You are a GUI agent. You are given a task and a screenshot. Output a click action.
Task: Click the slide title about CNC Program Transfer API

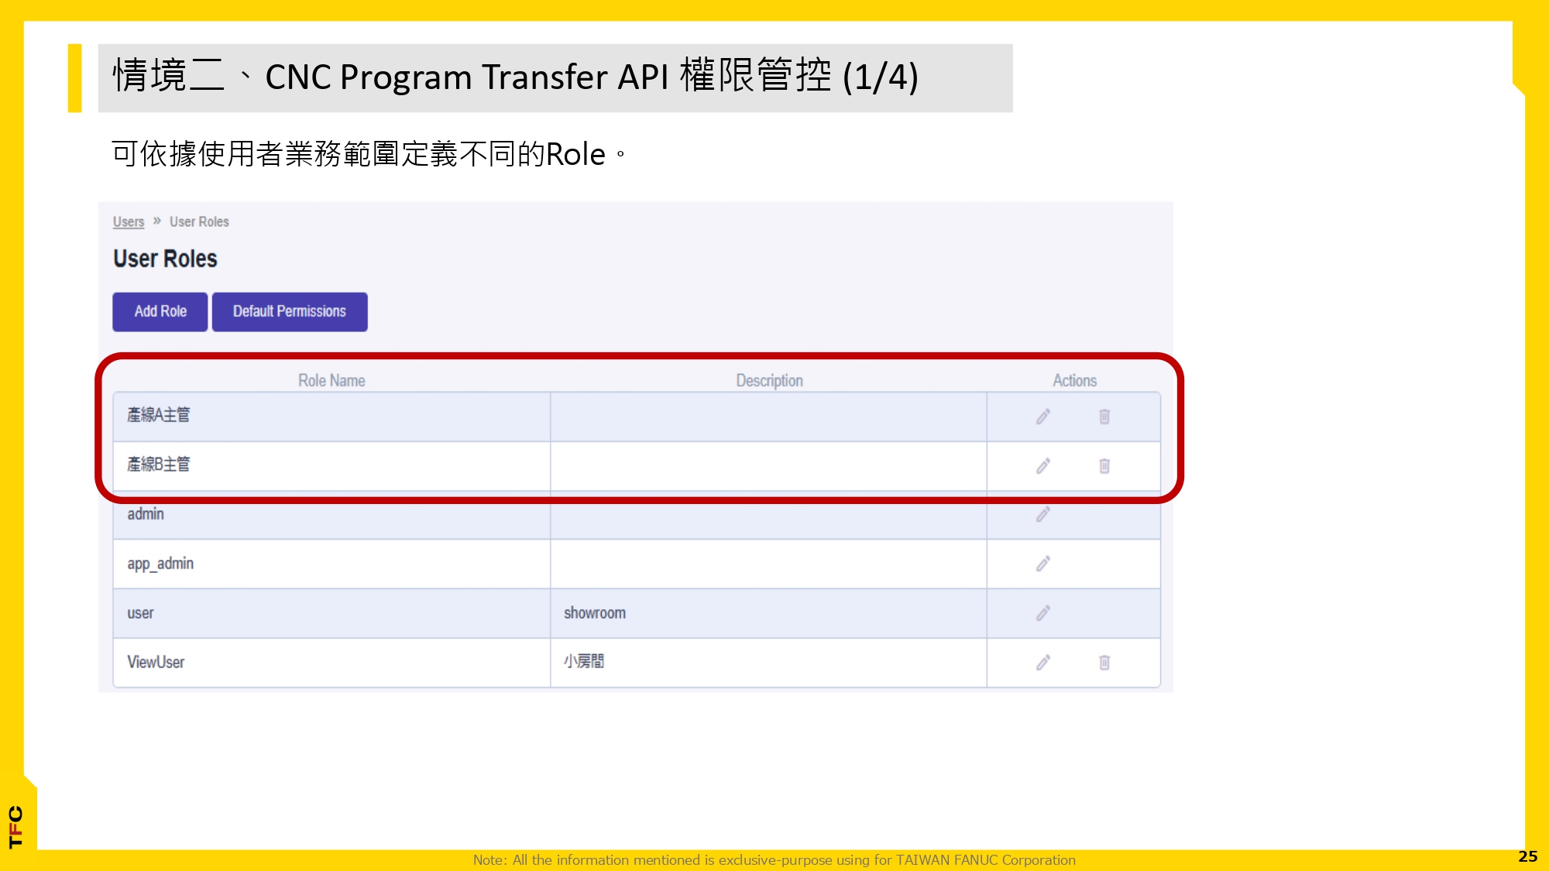[x=515, y=77]
